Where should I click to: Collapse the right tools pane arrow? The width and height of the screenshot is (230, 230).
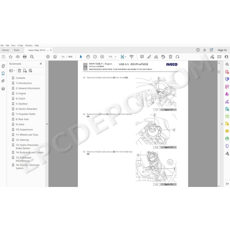(222, 124)
